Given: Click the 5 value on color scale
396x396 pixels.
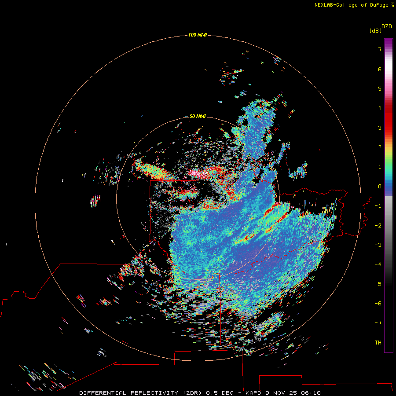Looking at the screenshot, I should (x=380, y=88).
